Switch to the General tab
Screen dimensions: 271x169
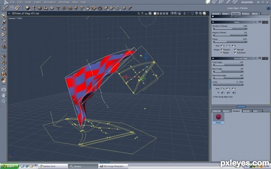[x=216, y=14]
